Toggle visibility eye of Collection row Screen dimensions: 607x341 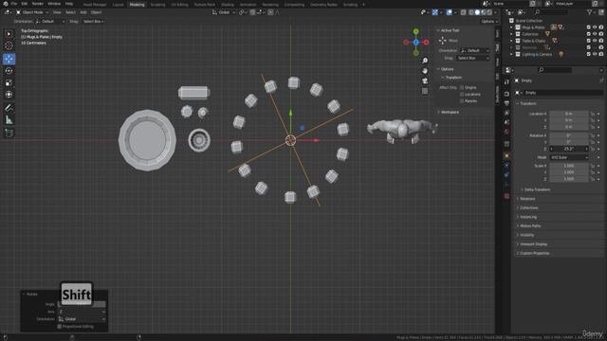(595, 34)
